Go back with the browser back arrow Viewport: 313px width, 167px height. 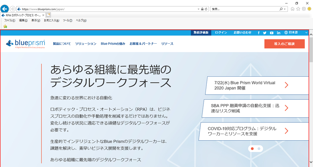click(4, 9)
